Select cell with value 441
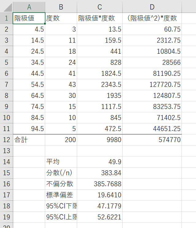Viewport: 196px width, 228px height. tap(100, 51)
